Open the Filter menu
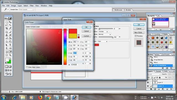177x100 pixels. (x=32, y=6)
